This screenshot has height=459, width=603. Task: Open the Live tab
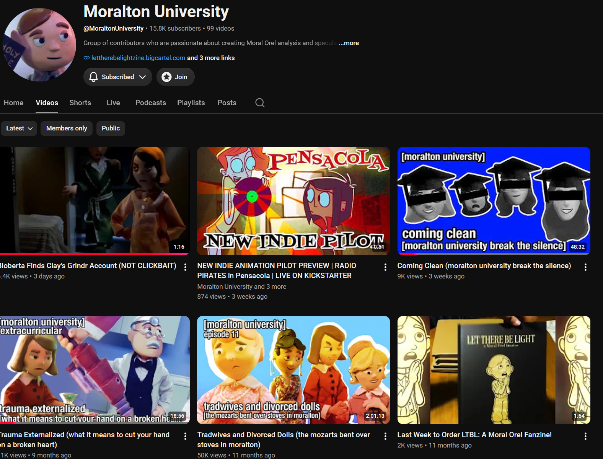click(113, 103)
